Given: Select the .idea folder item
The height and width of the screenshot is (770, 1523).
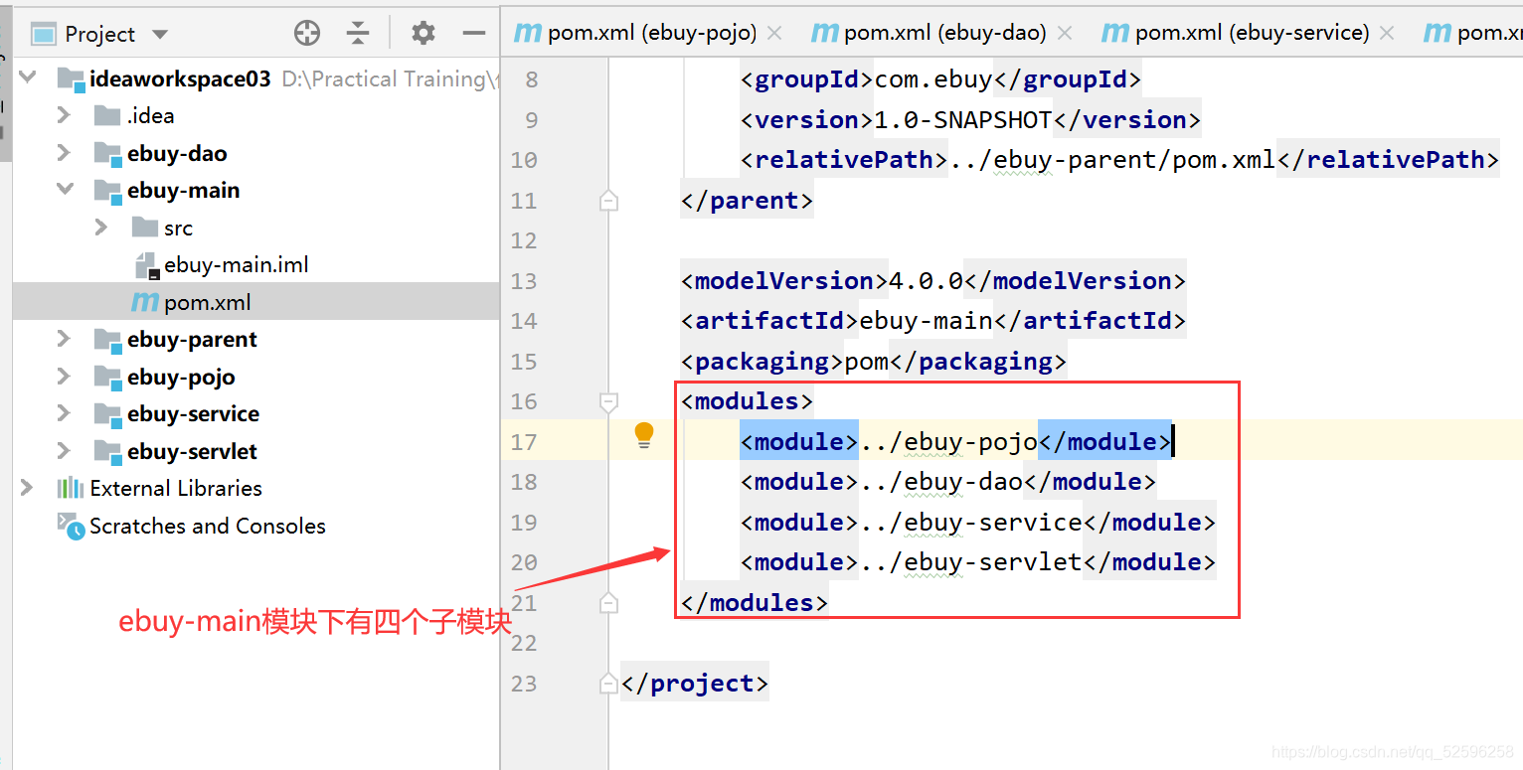Looking at the screenshot, I should tap(150, 115).
